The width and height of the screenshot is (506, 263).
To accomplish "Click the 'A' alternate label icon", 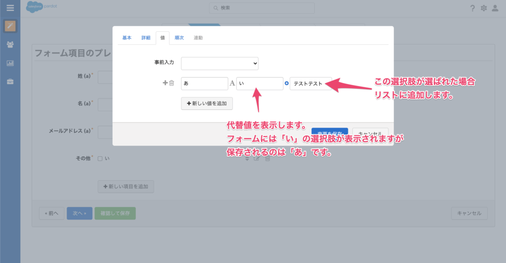I will pyautogui.click(x=232, y=84).
